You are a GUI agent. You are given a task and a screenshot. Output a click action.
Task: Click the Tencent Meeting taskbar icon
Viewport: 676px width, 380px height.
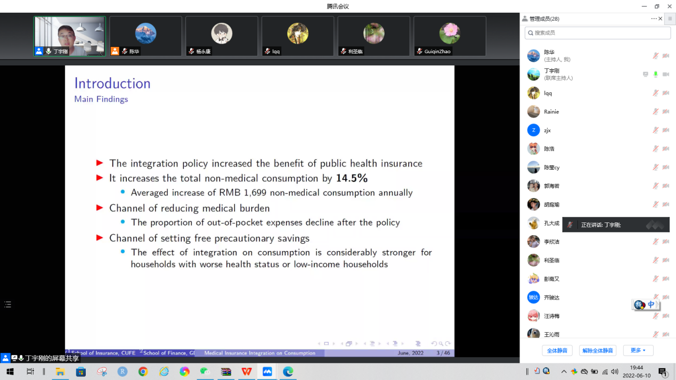tap(267, 371)
